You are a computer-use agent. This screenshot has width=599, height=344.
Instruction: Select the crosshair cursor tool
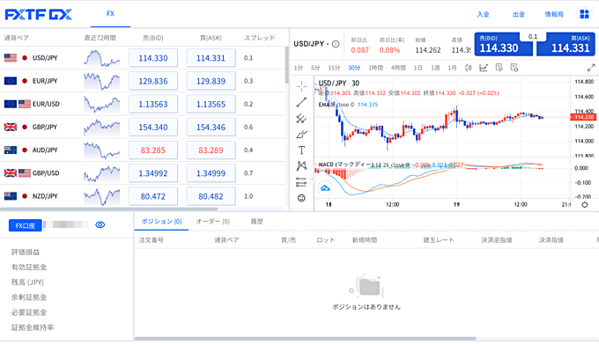[x=301, y=86]
